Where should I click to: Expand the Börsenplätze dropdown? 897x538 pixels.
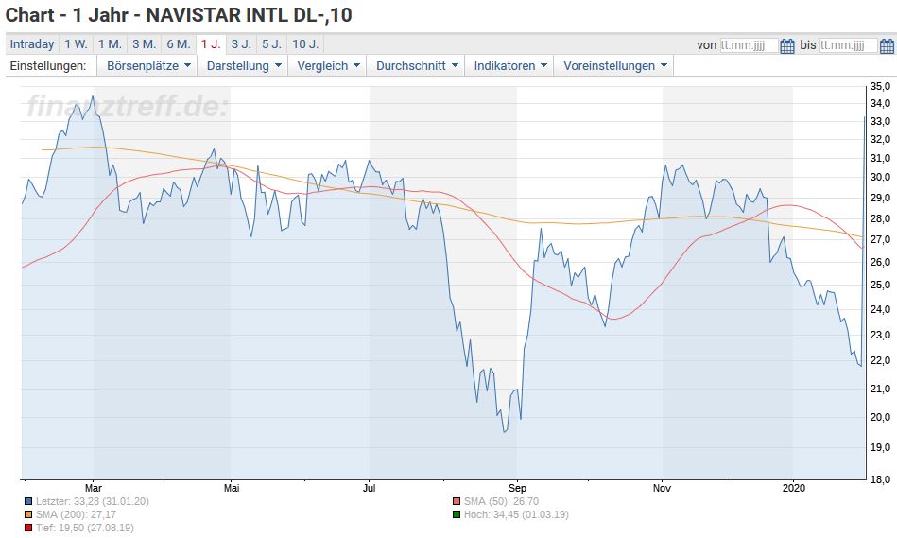(147, 66)
